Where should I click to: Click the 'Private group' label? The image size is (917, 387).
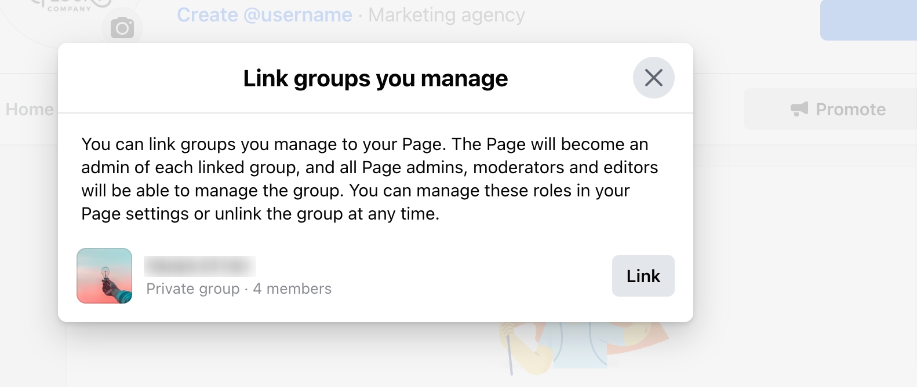pos(192,289)
